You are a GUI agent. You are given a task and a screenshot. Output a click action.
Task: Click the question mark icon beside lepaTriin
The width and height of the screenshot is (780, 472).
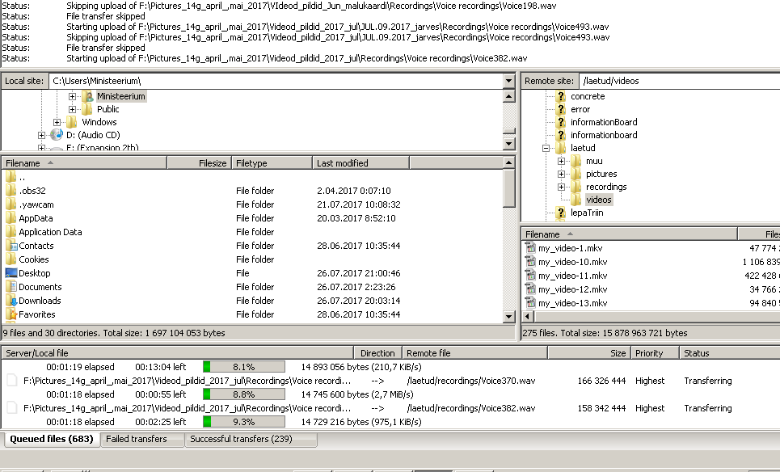coord(561,213)
